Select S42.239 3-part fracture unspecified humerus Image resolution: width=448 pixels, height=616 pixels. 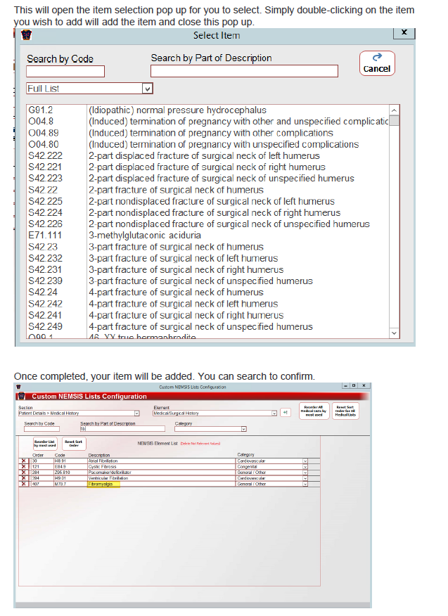click(207, 281)
